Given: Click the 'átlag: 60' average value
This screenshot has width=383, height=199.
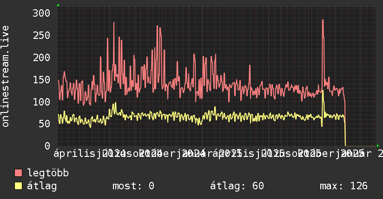Looking at the screenshot, I should tap(237, 186).
